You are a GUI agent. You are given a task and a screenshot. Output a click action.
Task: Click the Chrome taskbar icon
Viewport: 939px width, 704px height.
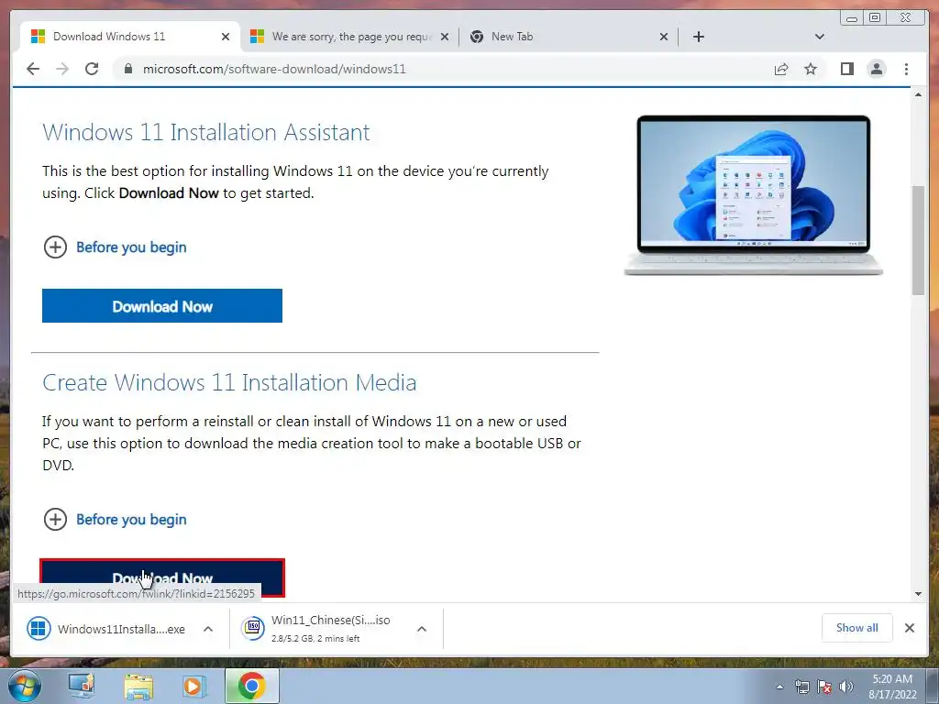click(x=251, y=686)
